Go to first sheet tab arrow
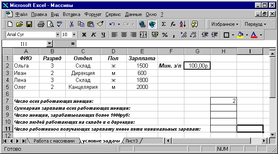The image size is (278, 154). [x=5, y=141]
